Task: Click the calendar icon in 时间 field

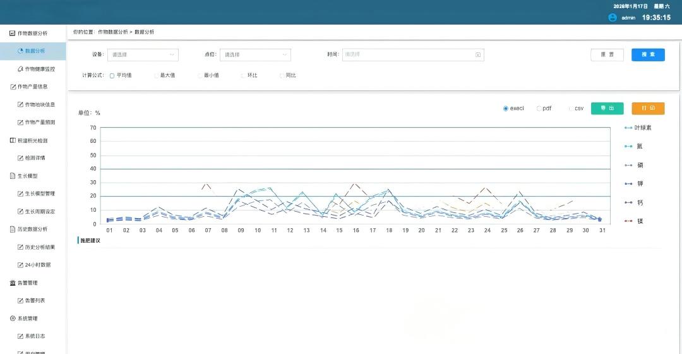Action: coord(478,55)
